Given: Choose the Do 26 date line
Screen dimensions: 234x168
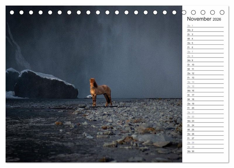Looking at the screenshot, I should click(x=205, y=134).
